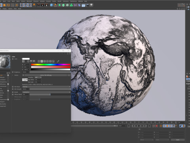Open viewport Filter menu

15,9
